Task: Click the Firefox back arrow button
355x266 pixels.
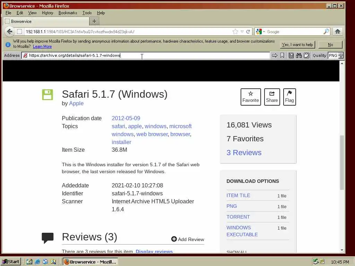Action: click(x=9, y=32)
